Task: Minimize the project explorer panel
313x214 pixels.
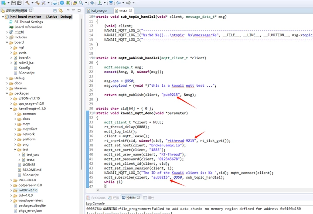Action: pos(73,10)
